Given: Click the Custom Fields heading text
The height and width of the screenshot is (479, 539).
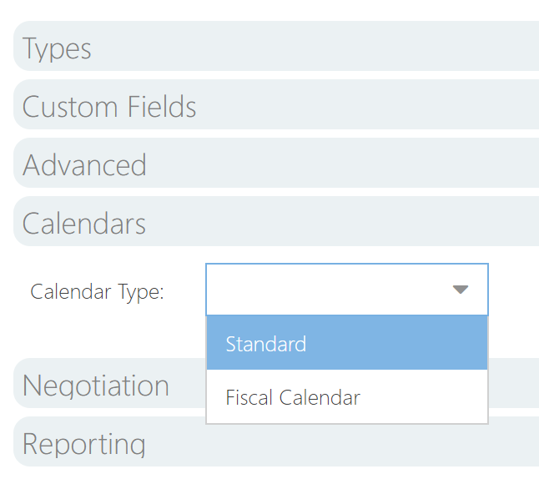Looking at the screenshot, I should [x=109, y=107].
